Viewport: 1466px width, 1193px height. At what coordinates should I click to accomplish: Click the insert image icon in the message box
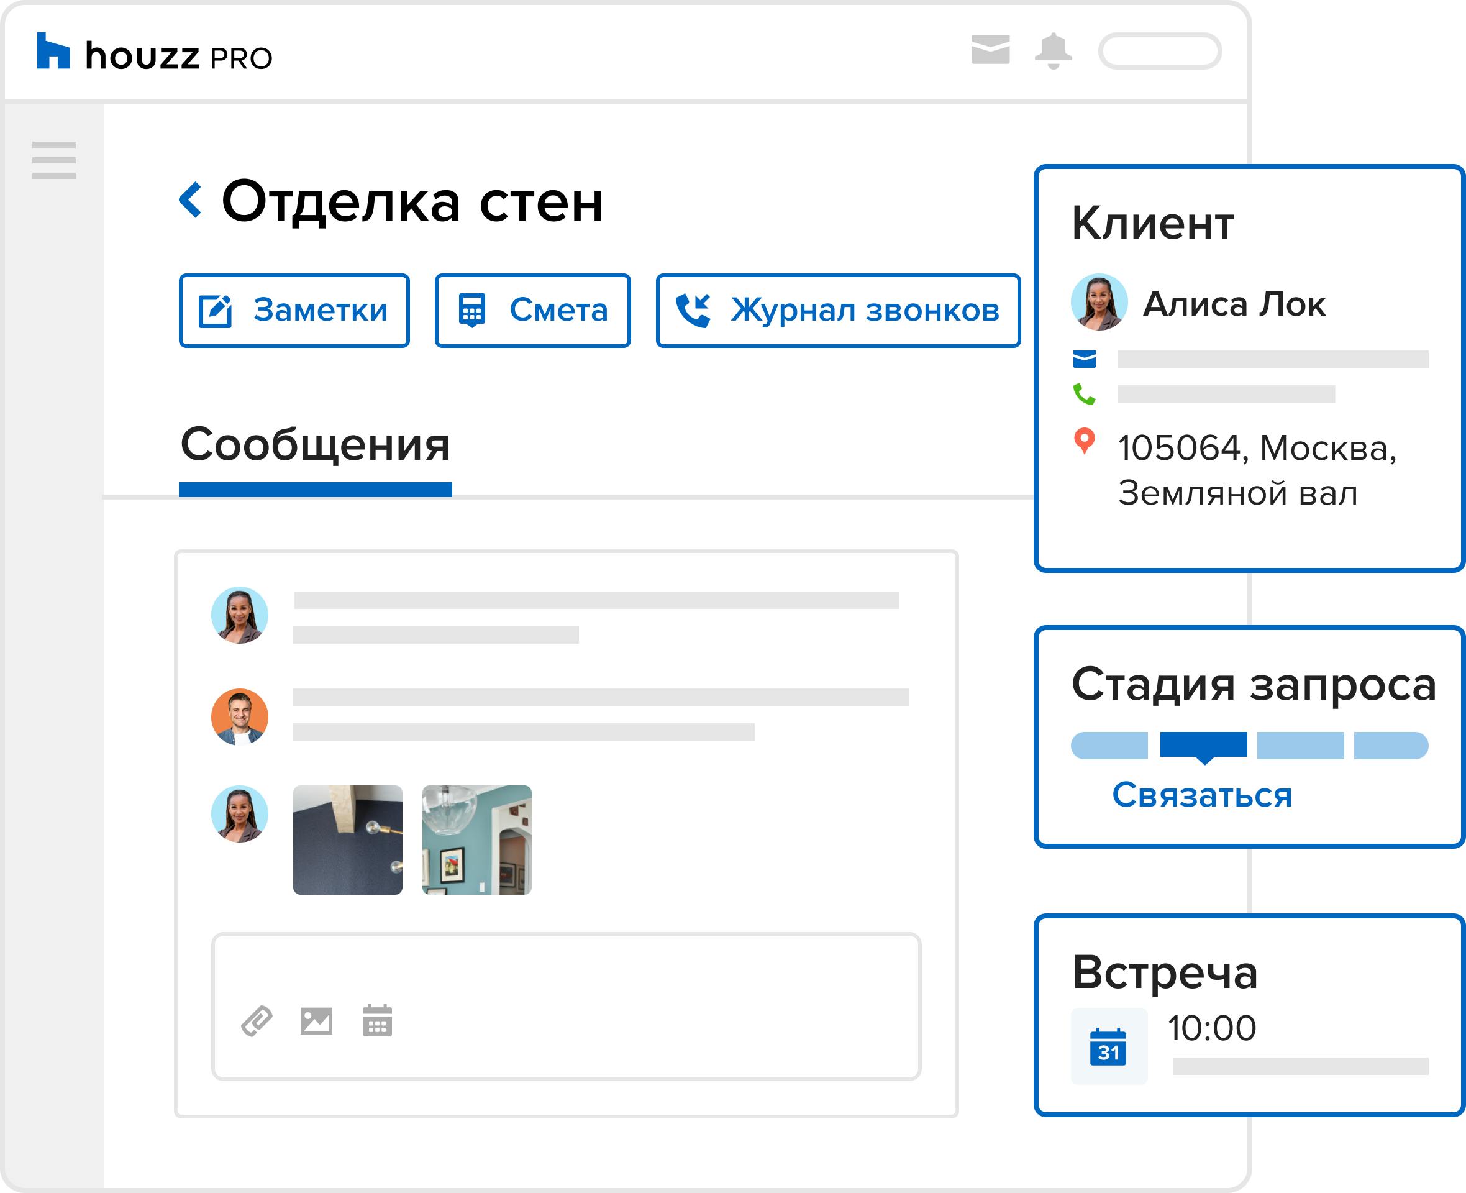point(316,1022)
